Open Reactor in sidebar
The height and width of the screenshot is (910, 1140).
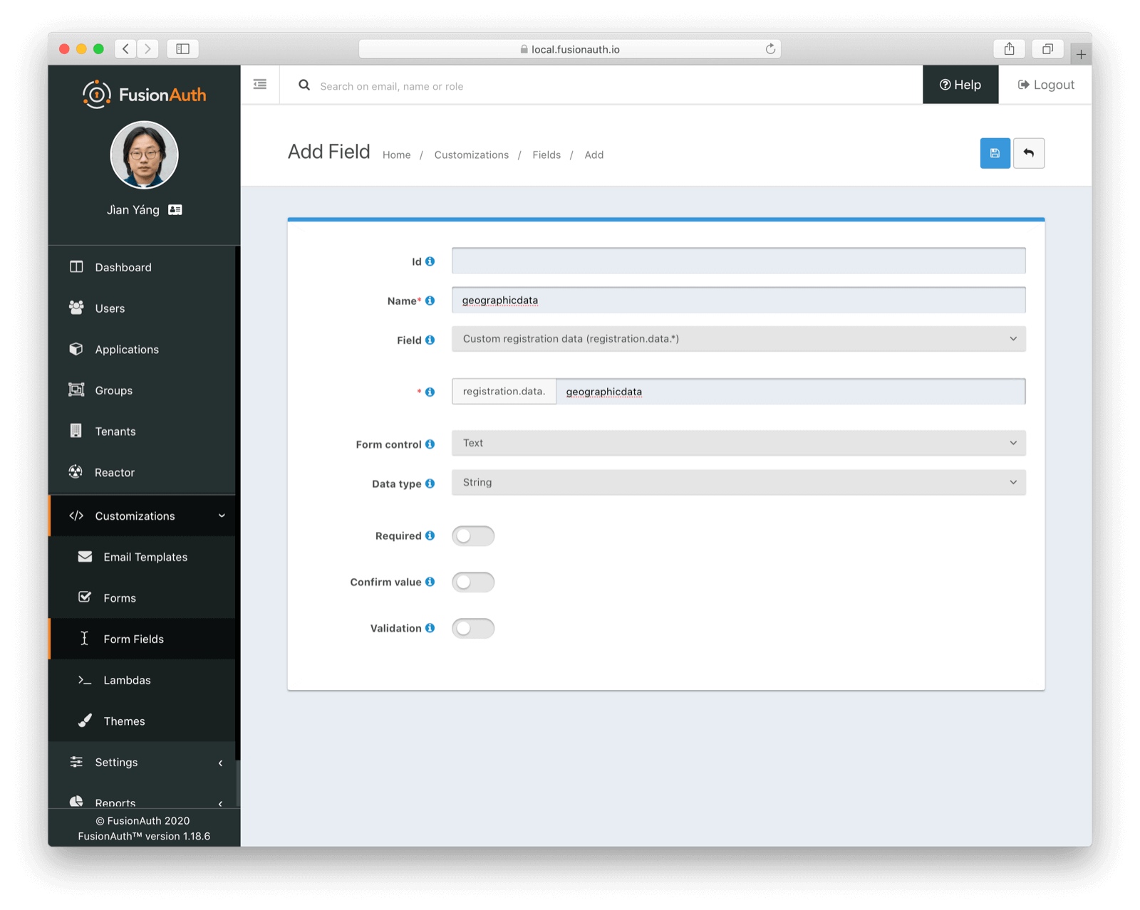(x=142, y=472)
